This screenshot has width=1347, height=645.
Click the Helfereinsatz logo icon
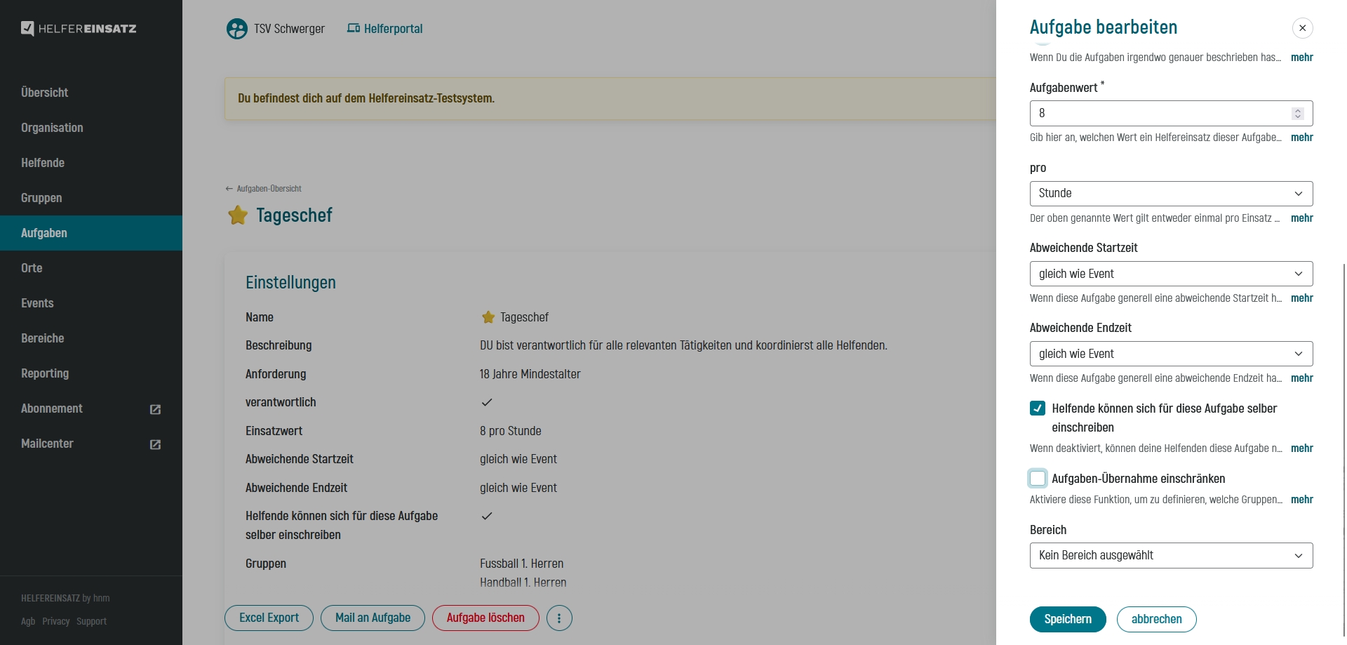pos(27,29)
